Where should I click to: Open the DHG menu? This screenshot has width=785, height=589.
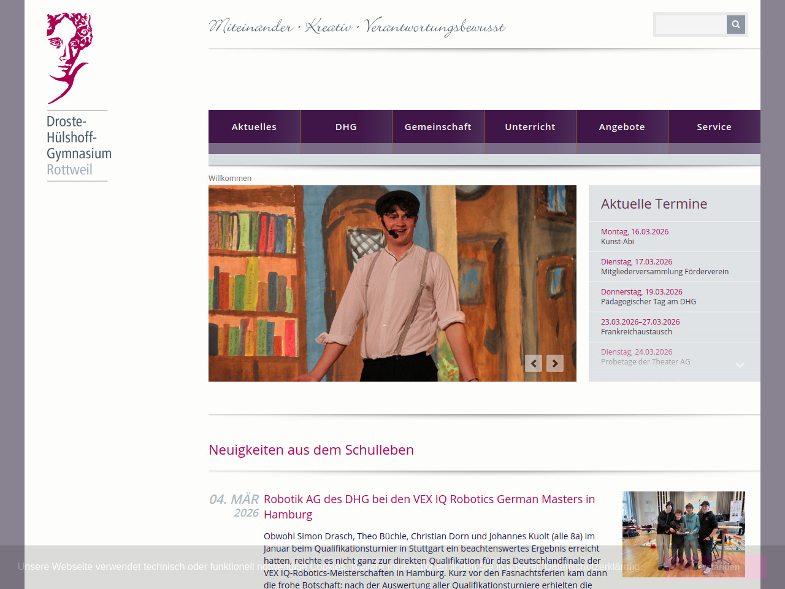pos(346,127)
